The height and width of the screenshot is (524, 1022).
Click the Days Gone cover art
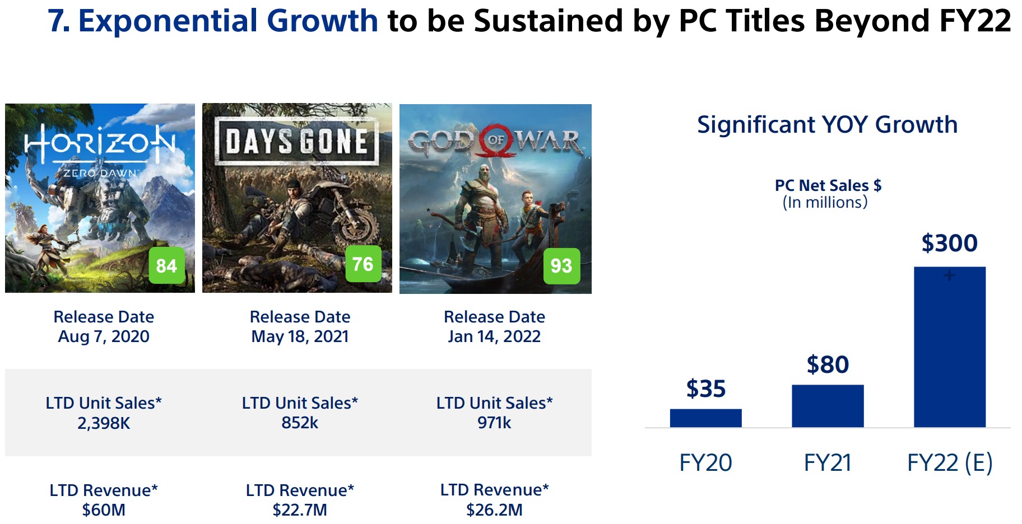(x=297, y=198)
